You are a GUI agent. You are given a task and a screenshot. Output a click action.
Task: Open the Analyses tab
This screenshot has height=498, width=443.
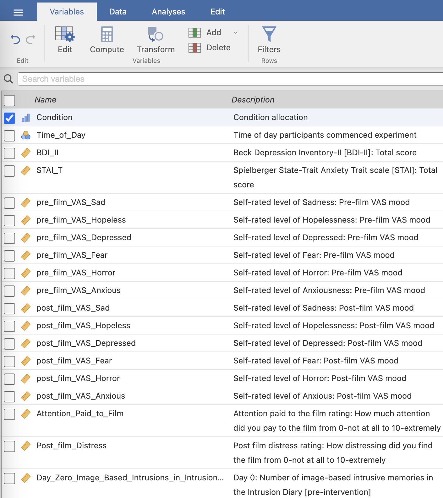point(168,12)
